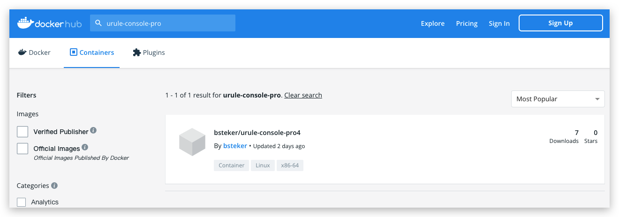619x217 pixels.
Task: Switch to the Docker tab
Action: coord(34,52)
